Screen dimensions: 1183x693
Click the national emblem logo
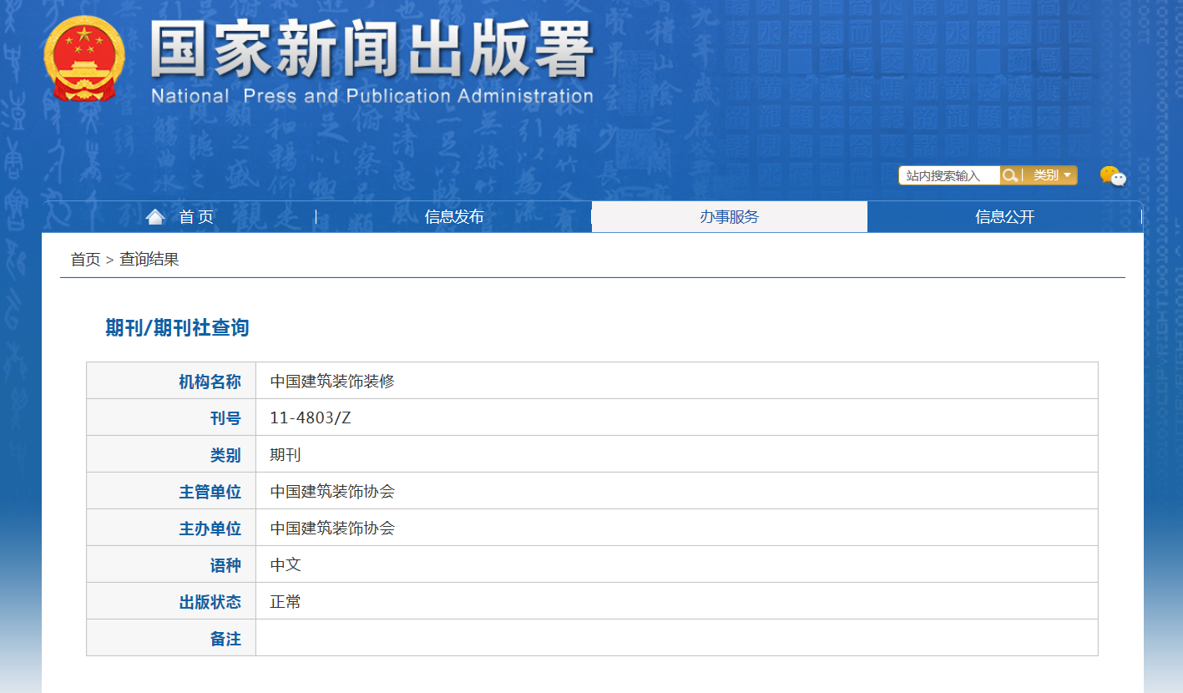tap(83, 59)
